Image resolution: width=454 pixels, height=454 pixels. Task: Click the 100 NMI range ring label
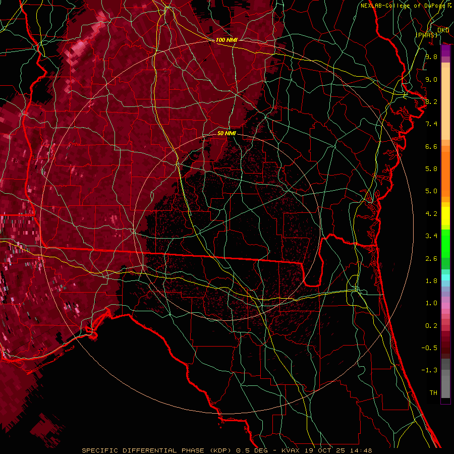pyautogui.click(x=226, y=40)
